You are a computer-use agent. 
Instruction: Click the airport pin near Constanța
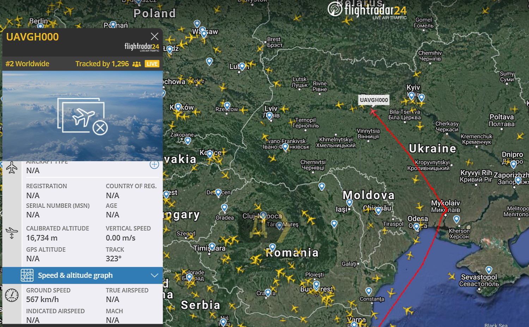point(369,291)
